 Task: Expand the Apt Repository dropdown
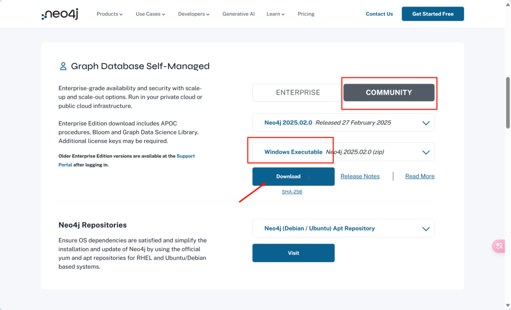[343, 228]
